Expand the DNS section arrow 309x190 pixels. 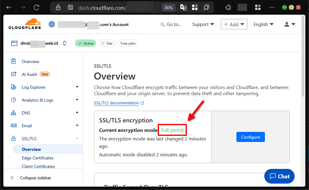[77, 112]
